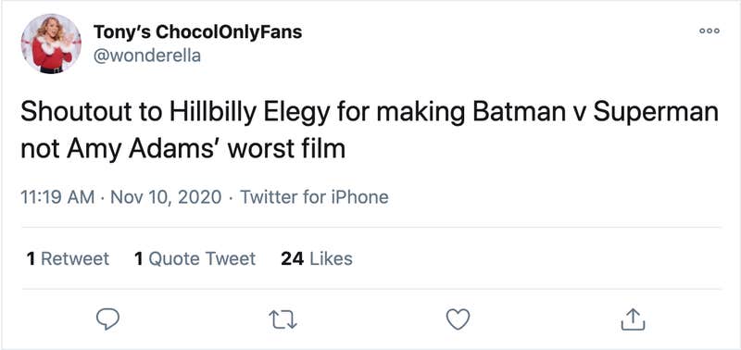The image size is (741, 350).
Task: View the 1 Quote Tweet list
Action: [x=195, y=259]
